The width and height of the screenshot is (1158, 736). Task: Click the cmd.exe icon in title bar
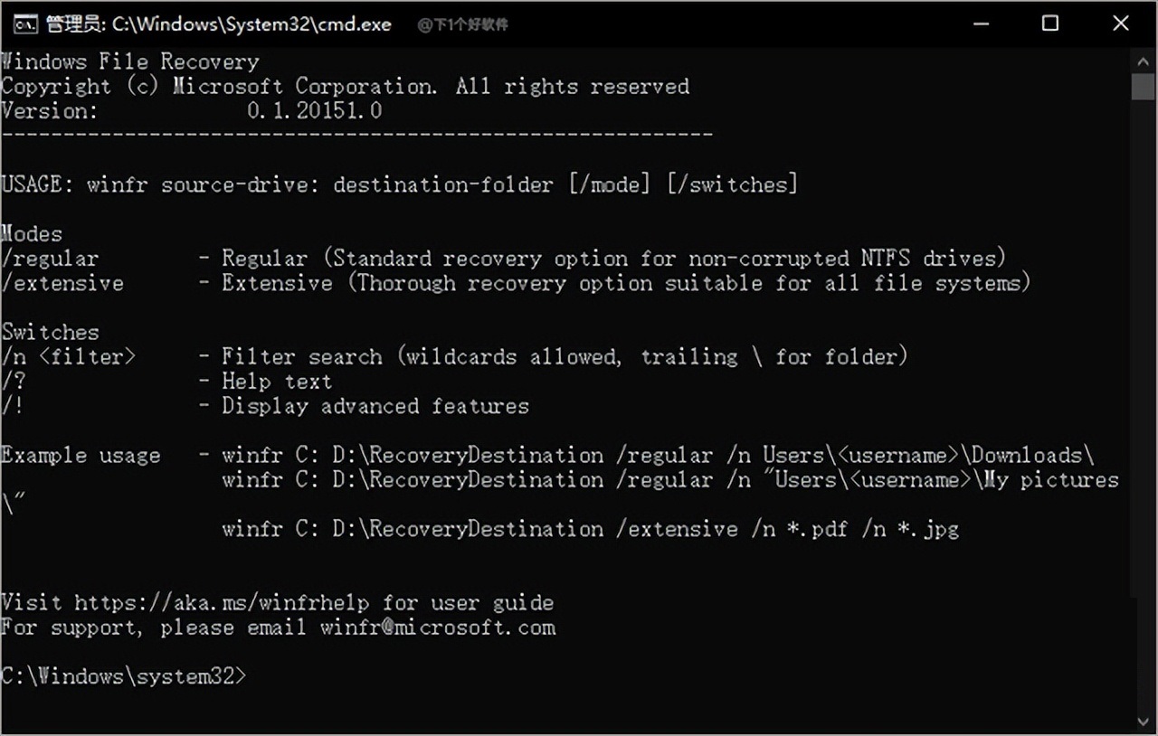(x=27, y=24)
